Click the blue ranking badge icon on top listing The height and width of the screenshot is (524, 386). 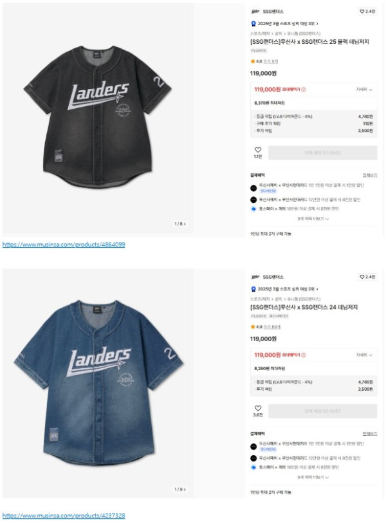pos(253,24)
